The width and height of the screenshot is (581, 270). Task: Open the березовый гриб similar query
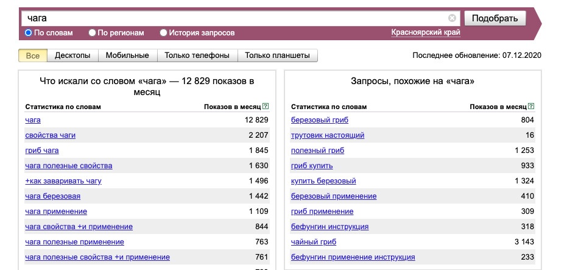point(320,120)
